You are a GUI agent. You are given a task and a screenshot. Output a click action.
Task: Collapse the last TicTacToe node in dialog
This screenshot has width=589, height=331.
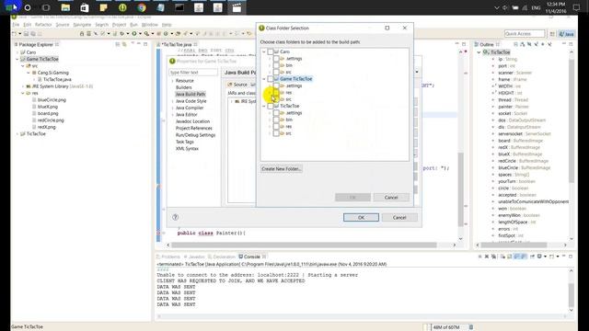264,107
